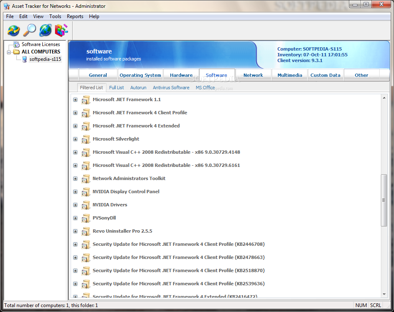Expand the Microsoft Silverlight entry
This screenshot has width=394, height=312.
tap(76, 139)
